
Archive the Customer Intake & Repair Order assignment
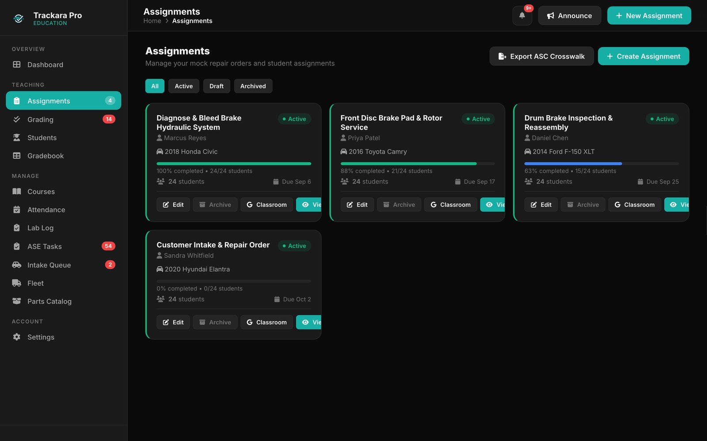pos(215,322)
